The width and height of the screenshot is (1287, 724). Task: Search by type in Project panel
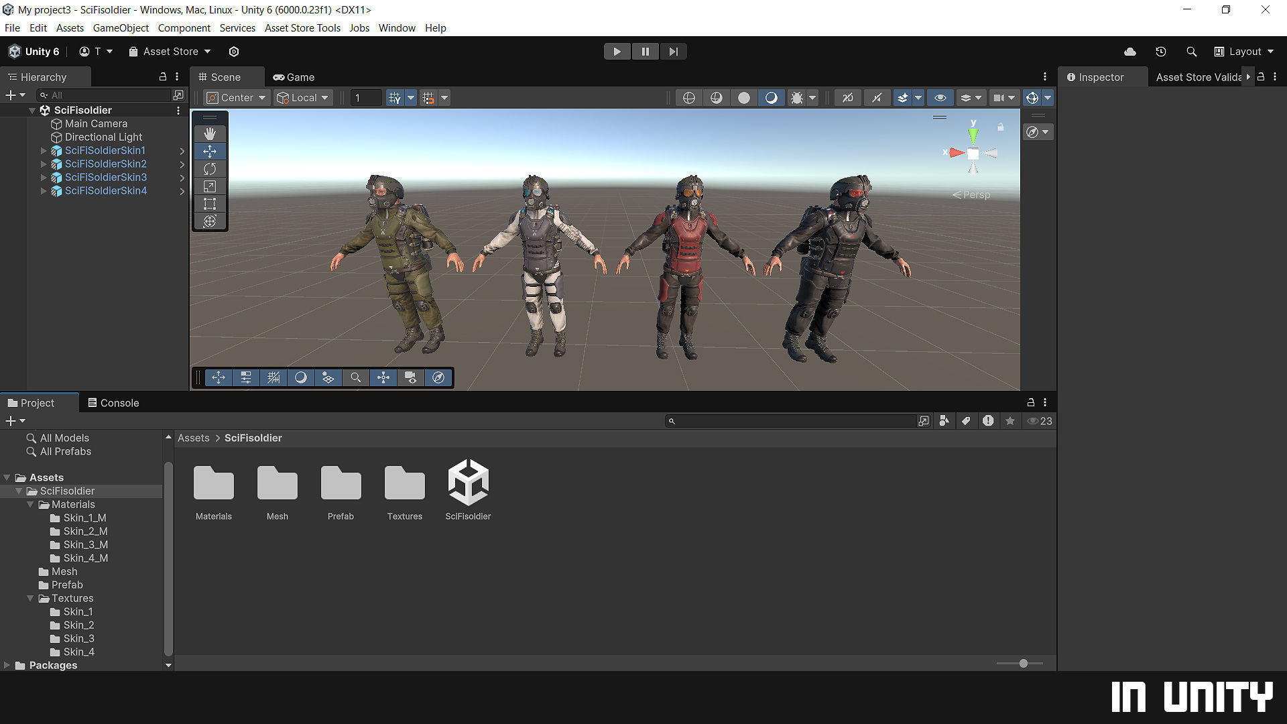[x=944, y=421]
